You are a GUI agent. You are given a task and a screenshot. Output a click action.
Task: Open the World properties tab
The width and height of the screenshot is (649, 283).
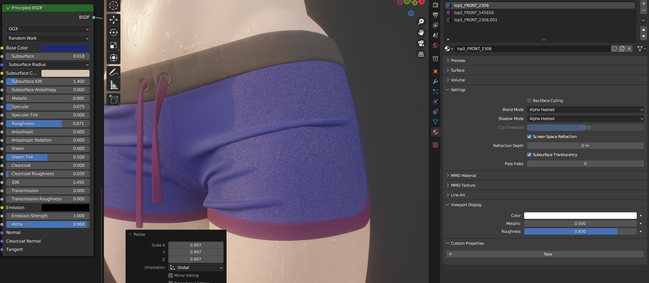pos(435,45)
